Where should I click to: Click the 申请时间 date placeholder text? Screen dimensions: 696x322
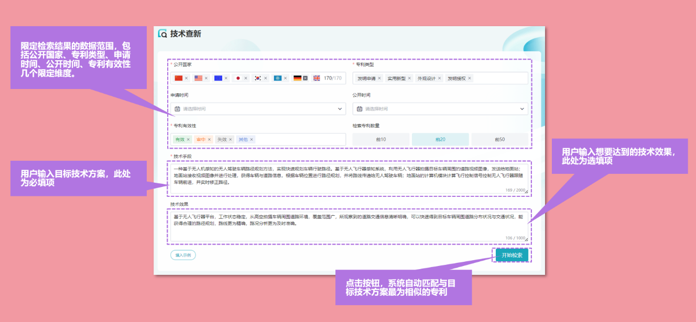coord(194,109)
